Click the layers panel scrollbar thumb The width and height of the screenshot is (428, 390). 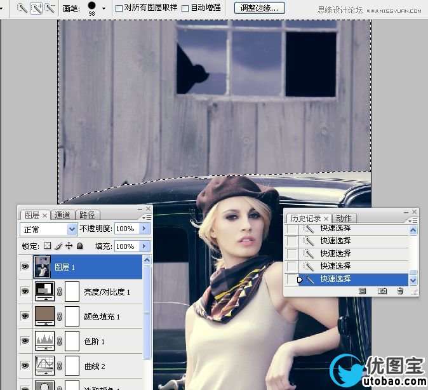tap(147, 313)
